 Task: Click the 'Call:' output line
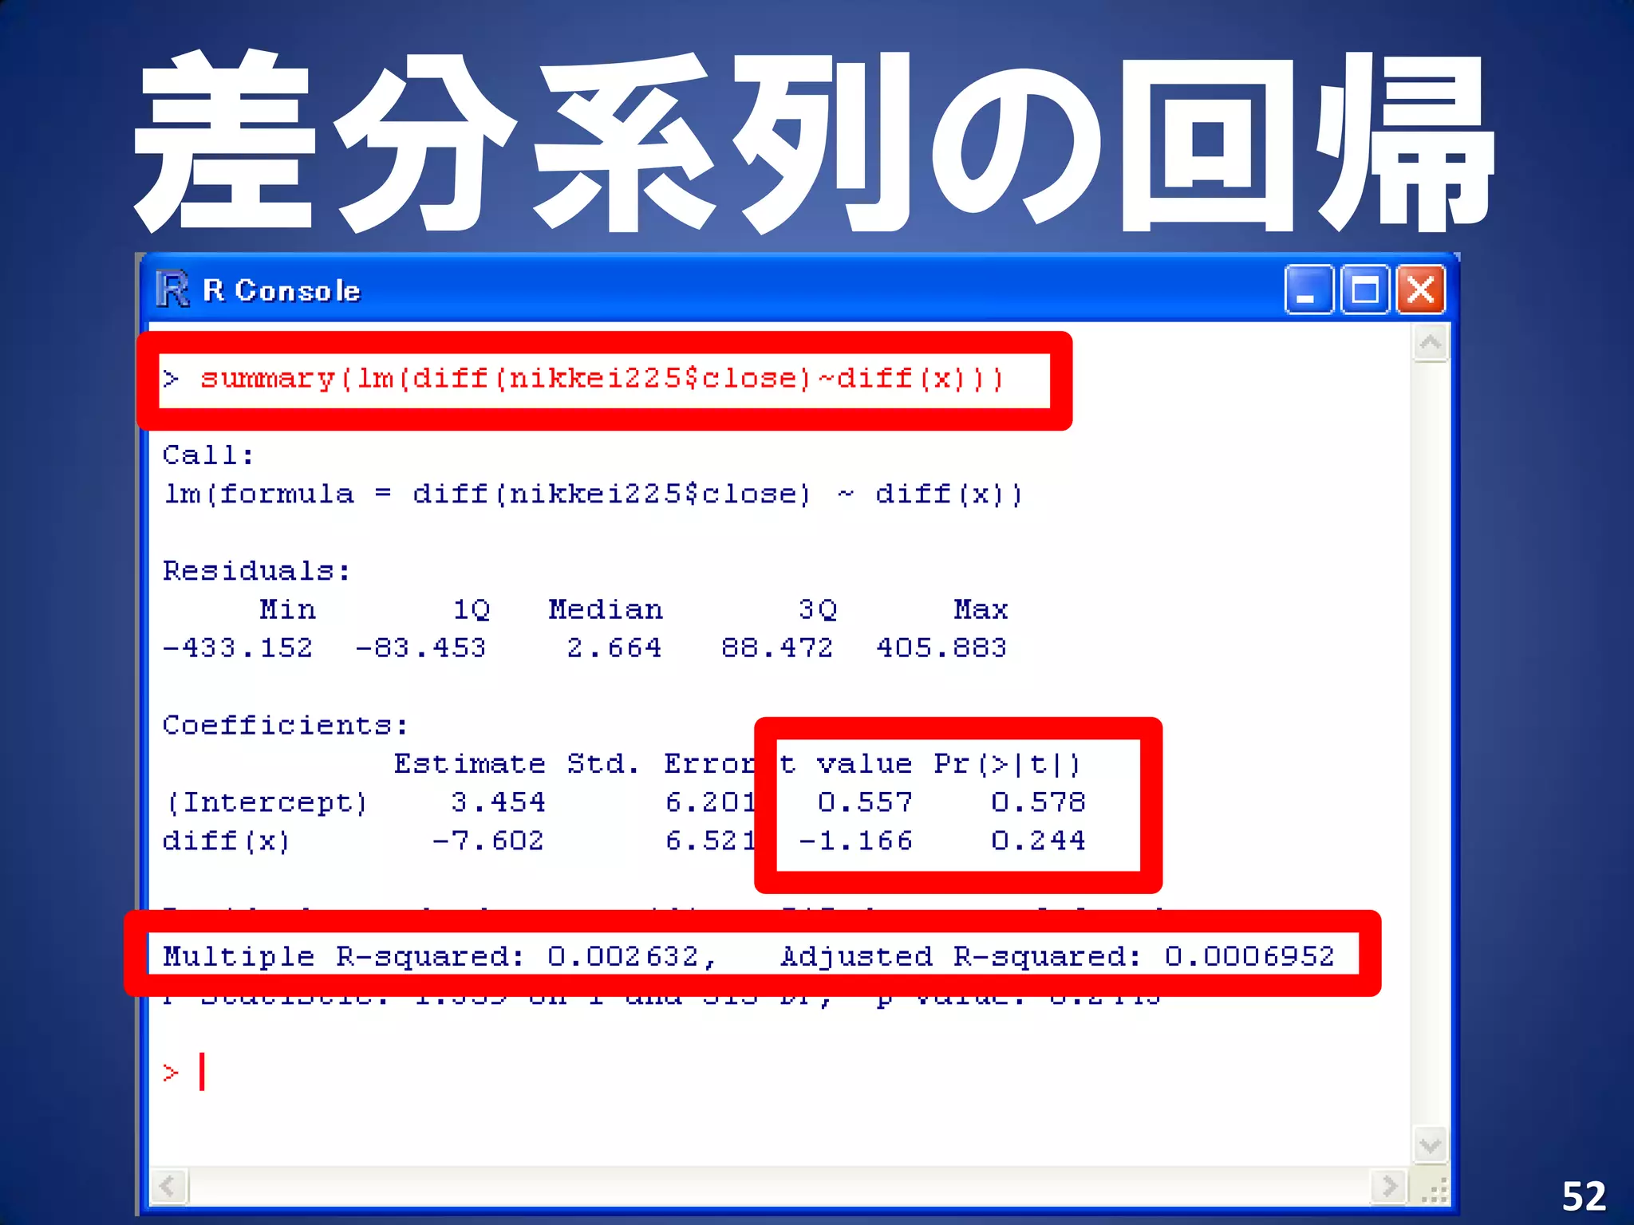pos(208,455)
